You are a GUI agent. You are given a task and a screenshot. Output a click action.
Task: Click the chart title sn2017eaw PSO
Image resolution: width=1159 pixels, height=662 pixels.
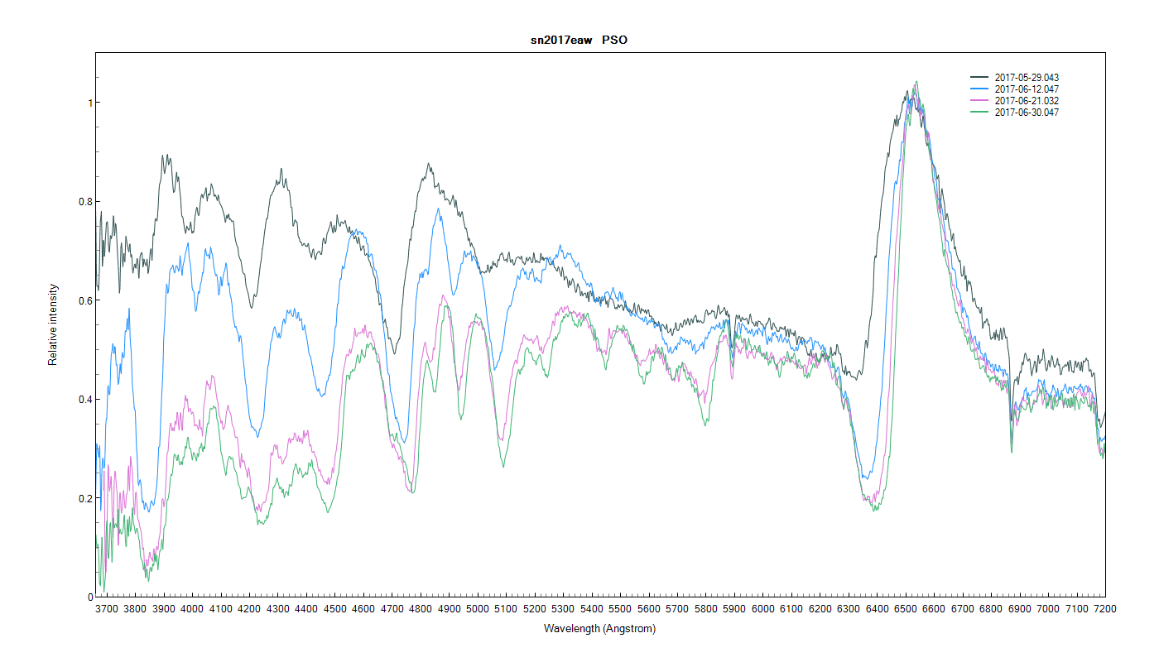(x=579, y=40)
